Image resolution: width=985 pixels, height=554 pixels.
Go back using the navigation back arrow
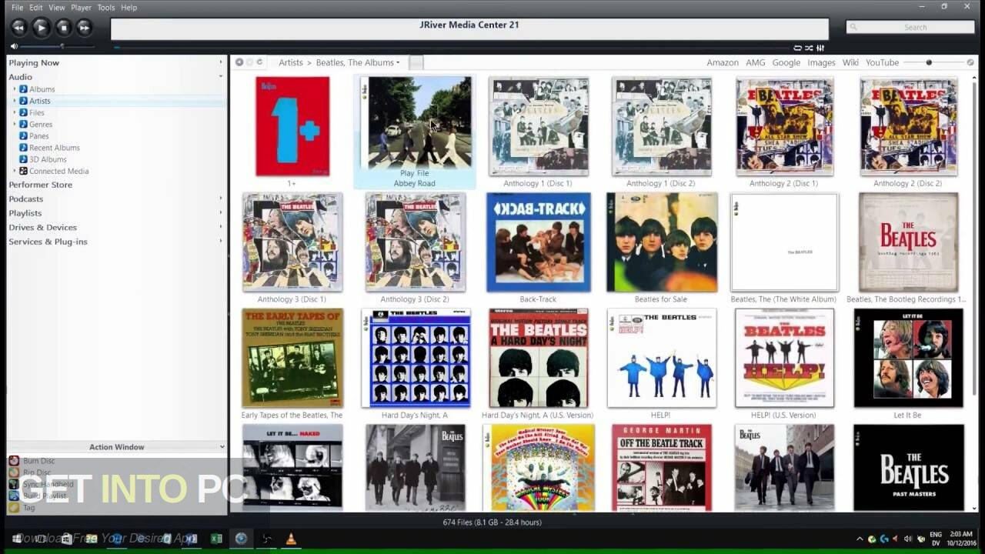pos(239,62)
